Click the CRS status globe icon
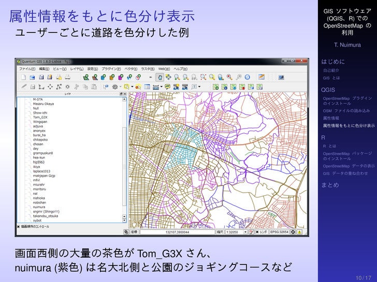 click(x=293, y=232)
